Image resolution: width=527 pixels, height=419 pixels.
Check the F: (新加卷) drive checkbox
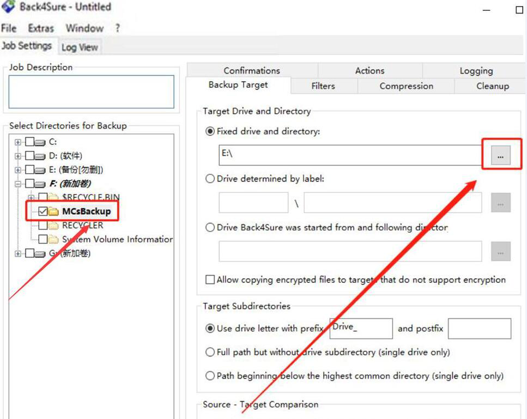coord(29,184)
